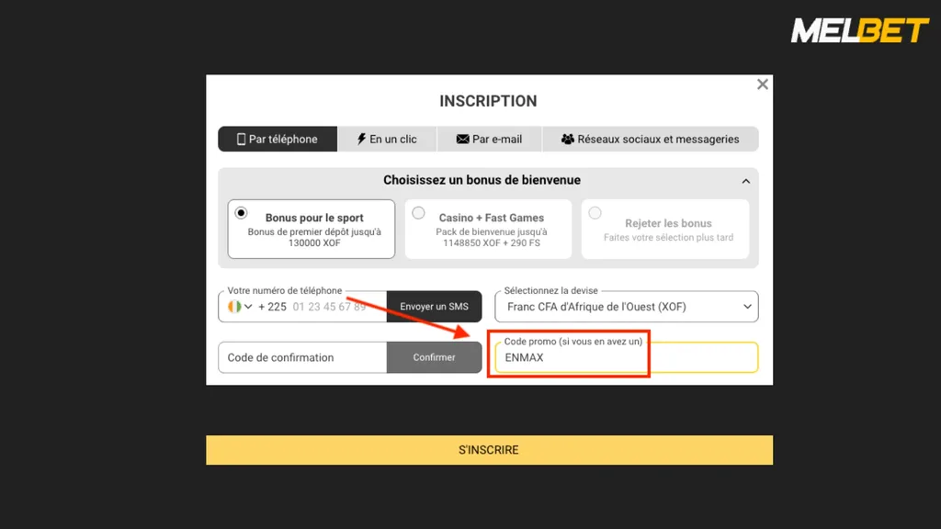Click the Confirmer button
The image size is (941, 529).
(435, 356)
